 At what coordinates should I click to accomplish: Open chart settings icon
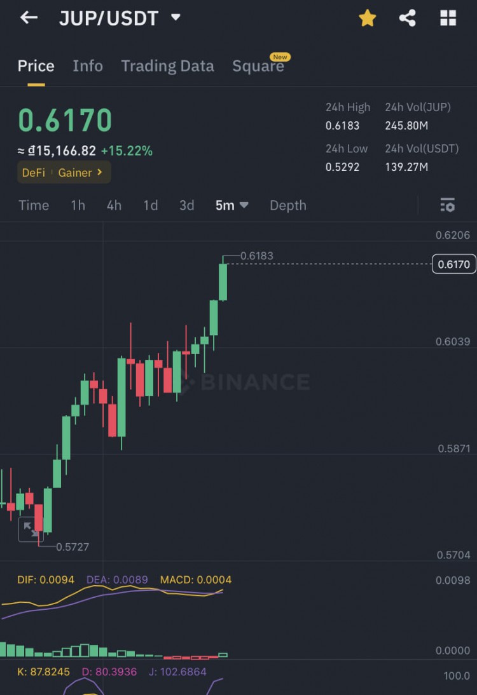(447, 205)
